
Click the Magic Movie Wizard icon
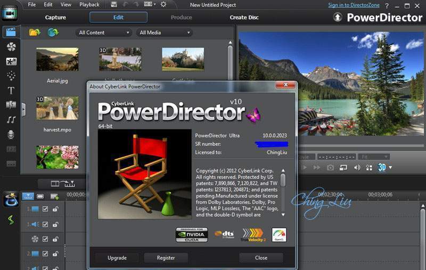pyautogui.click(x=11, y=200)
